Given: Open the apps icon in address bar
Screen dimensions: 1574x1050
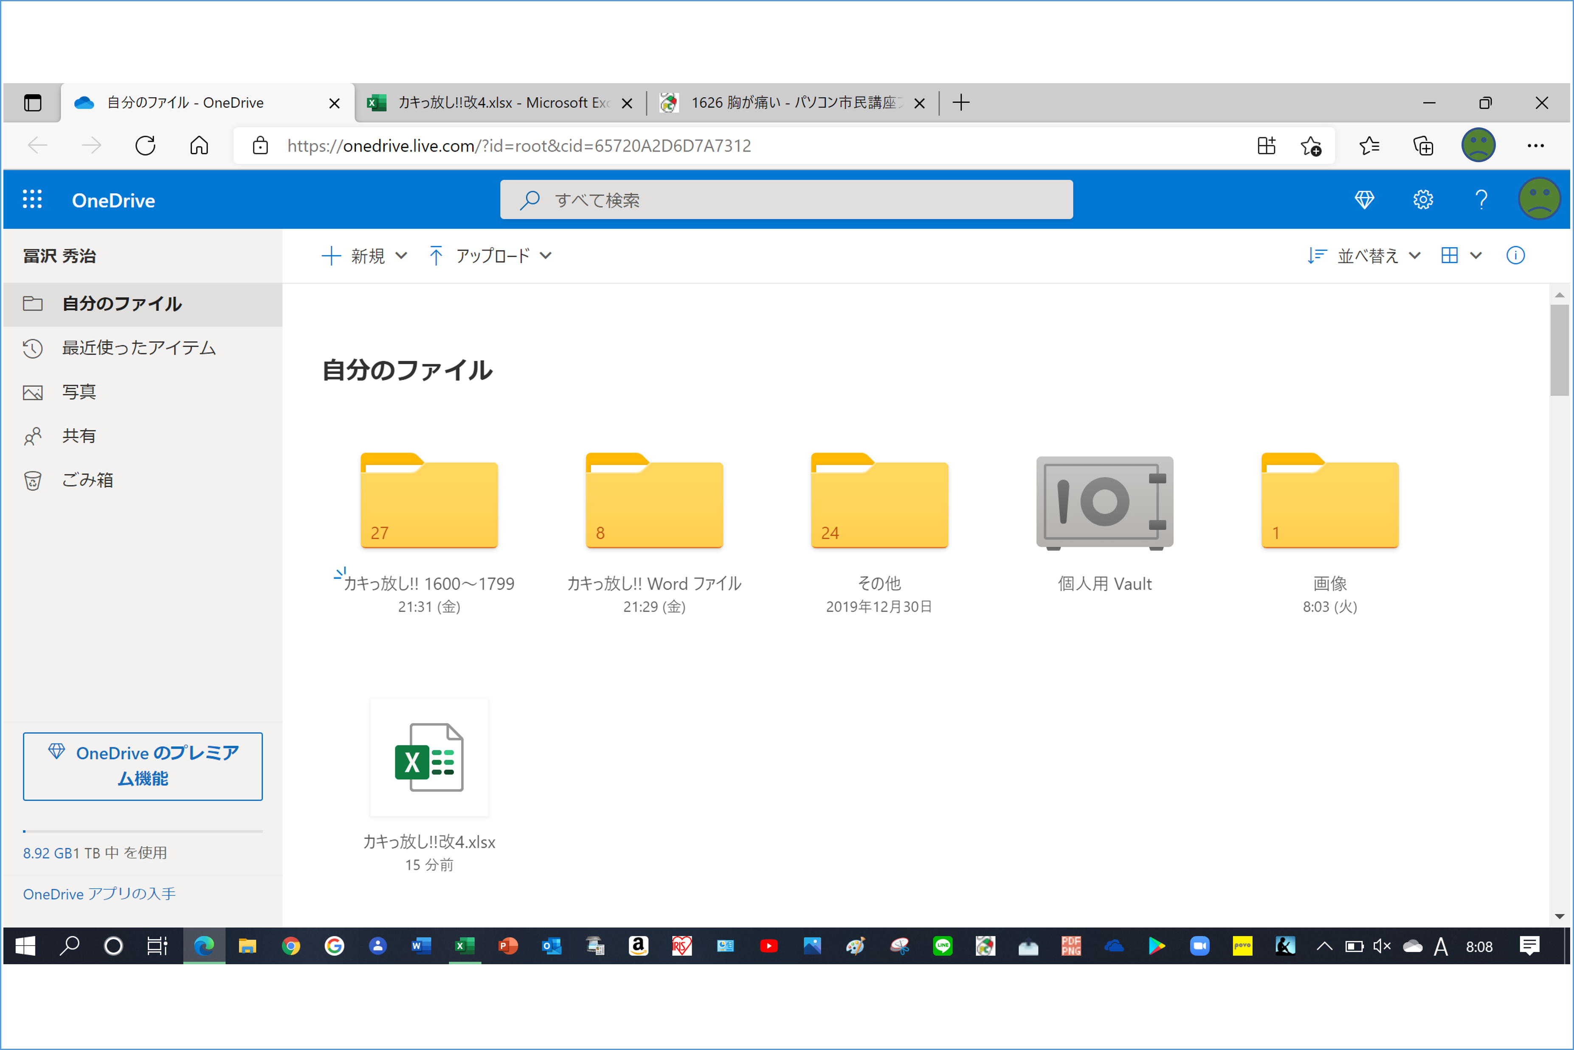Looking at the screenshot, I should 1266,145.
